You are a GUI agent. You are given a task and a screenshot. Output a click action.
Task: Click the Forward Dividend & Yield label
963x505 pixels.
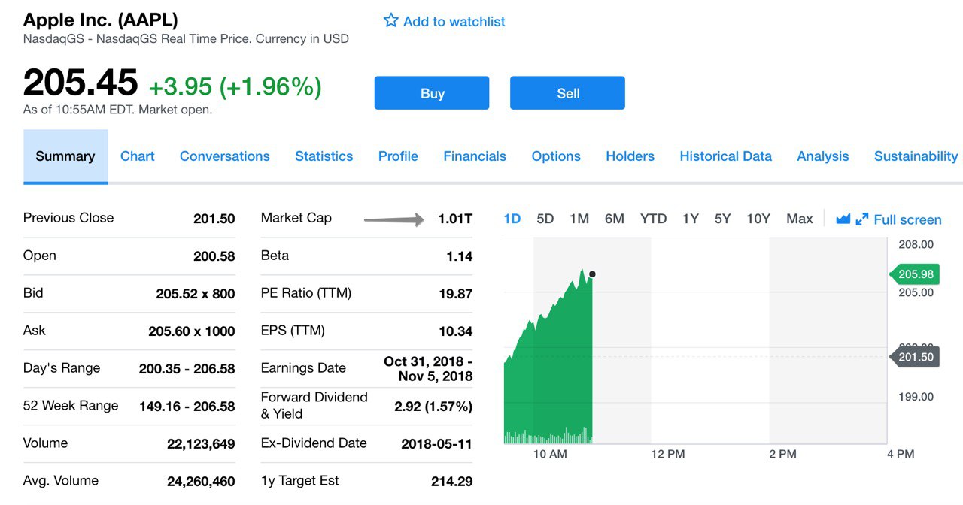(x=314, y=405)
